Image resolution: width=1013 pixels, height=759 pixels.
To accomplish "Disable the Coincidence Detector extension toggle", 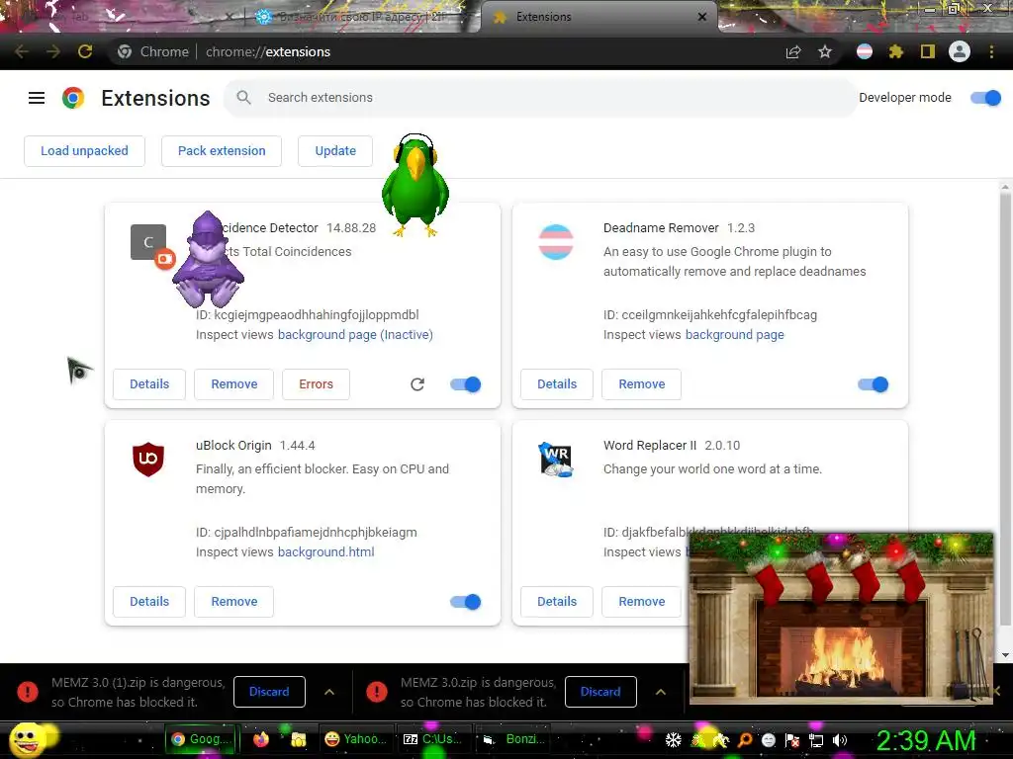I will pyautogui.click(x=466, y=384).
